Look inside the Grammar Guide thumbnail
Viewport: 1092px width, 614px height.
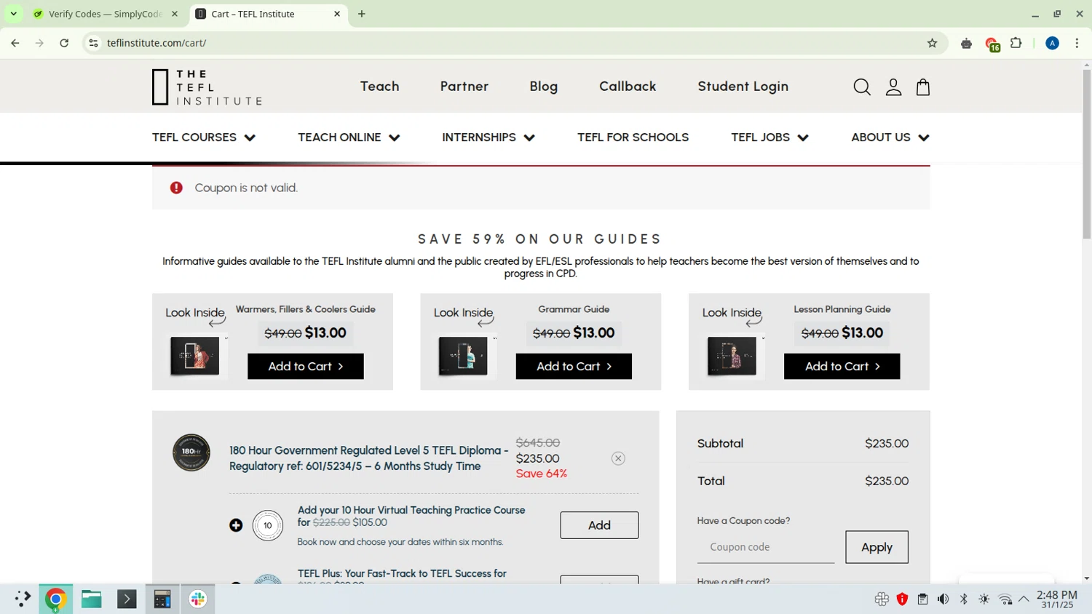click(x=463, y=356)
